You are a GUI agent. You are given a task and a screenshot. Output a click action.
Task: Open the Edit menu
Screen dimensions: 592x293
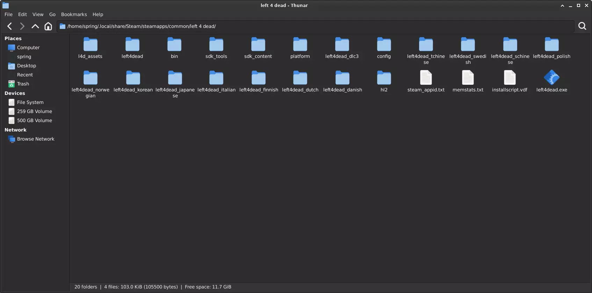click(x=22, y=14)
